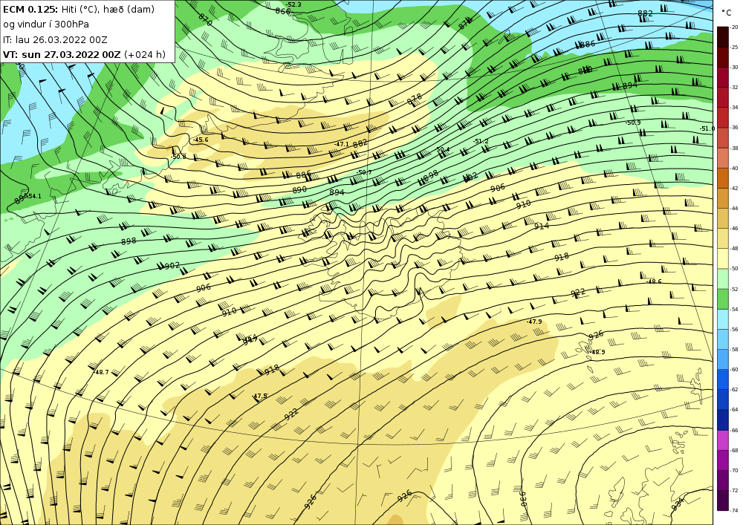Select the -51.0 temperature label
The image size is (743, 525).
(x=707, y=128)
